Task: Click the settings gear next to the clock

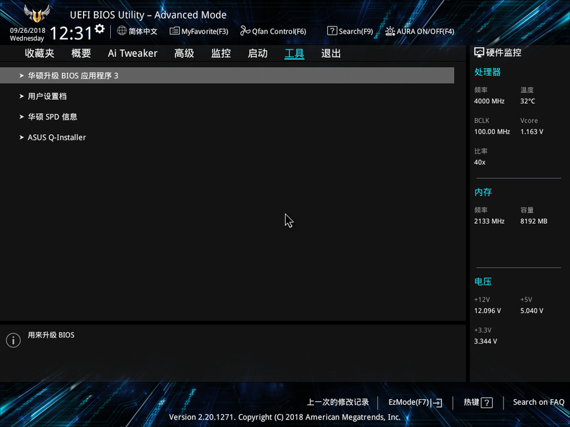Action: pos(99,29)
